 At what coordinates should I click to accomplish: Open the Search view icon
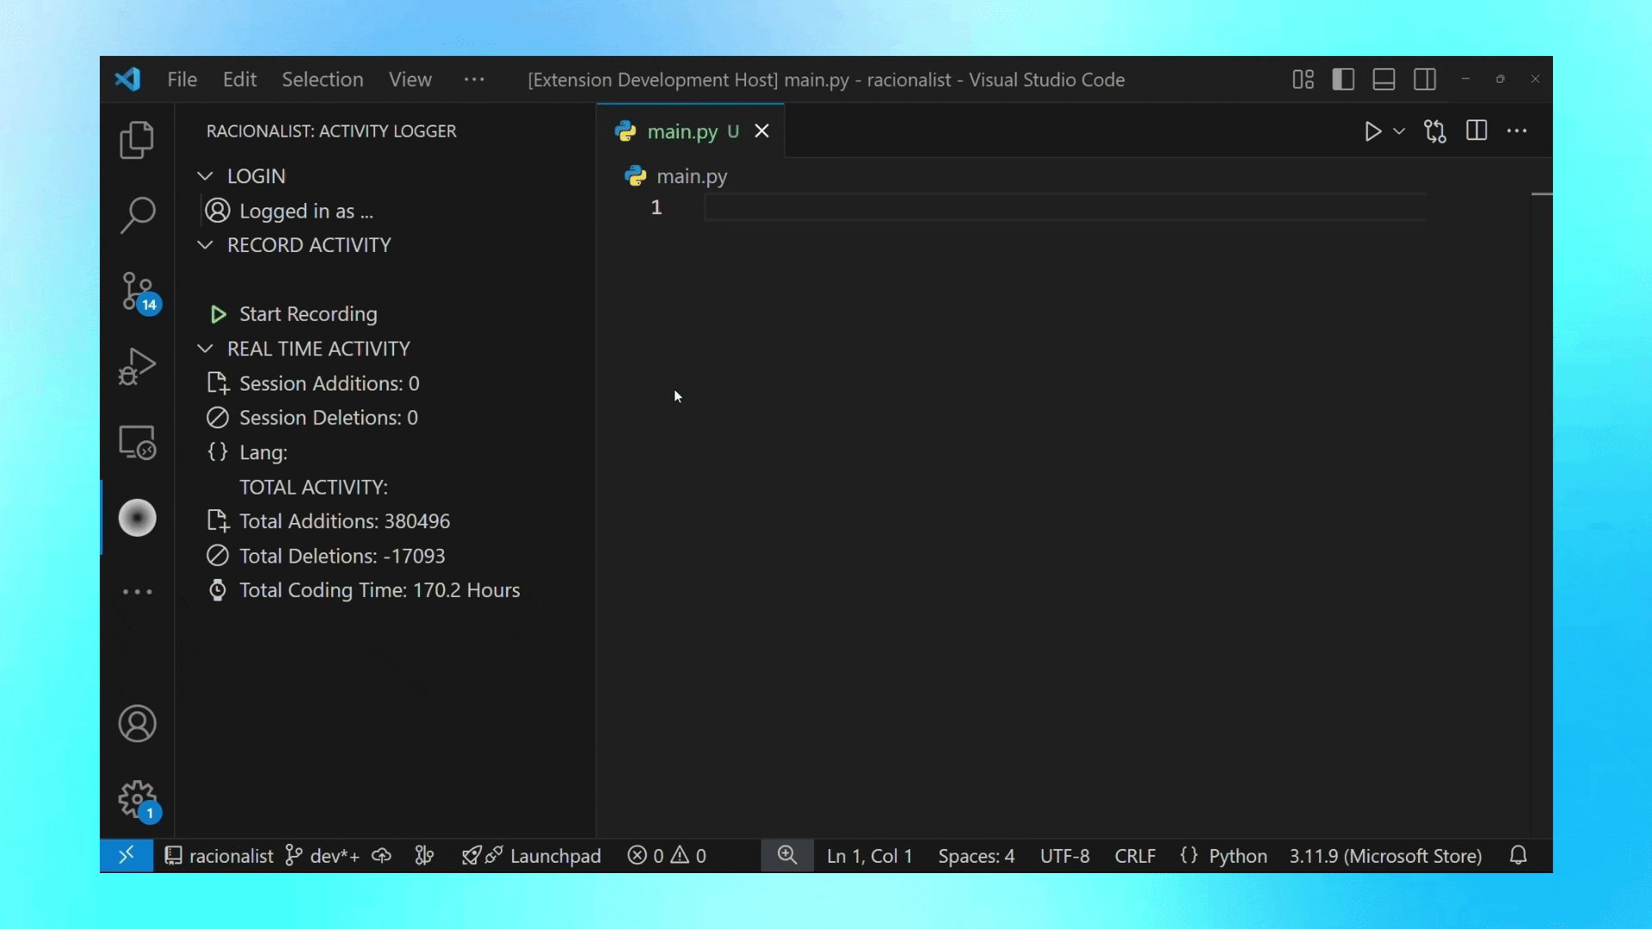click(x=137, y=214)
